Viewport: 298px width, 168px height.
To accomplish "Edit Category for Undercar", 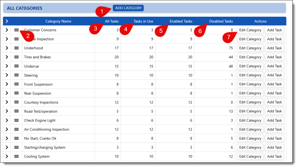I will (250, 66).
